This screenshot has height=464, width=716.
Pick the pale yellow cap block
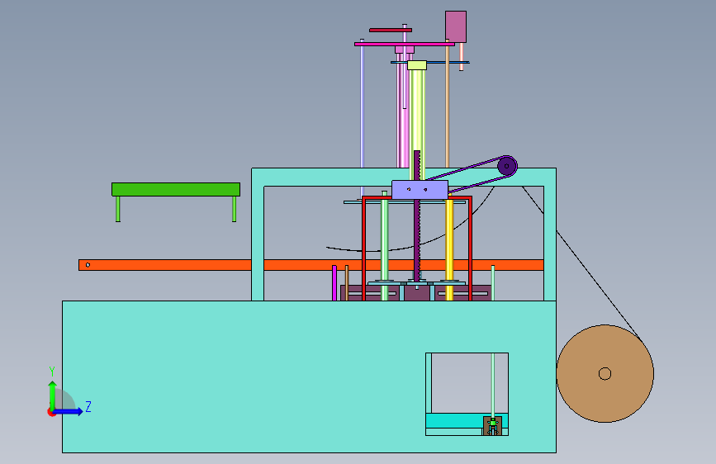point(417,65)
